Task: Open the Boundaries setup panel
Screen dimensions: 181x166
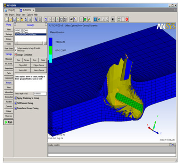Action: (x=9, y=68)
